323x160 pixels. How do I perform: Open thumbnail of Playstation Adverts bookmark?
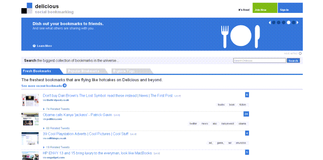(x=30, y=138)
